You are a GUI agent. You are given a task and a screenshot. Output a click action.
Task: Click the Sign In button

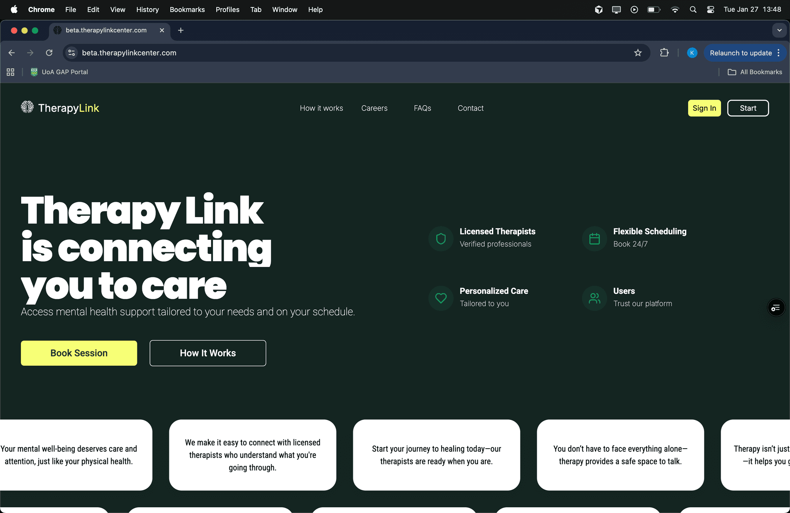pos(704,108)
